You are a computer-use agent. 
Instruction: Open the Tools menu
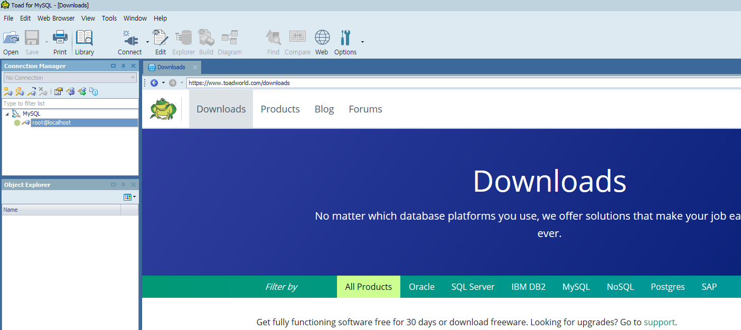click(x=109, y=18)
